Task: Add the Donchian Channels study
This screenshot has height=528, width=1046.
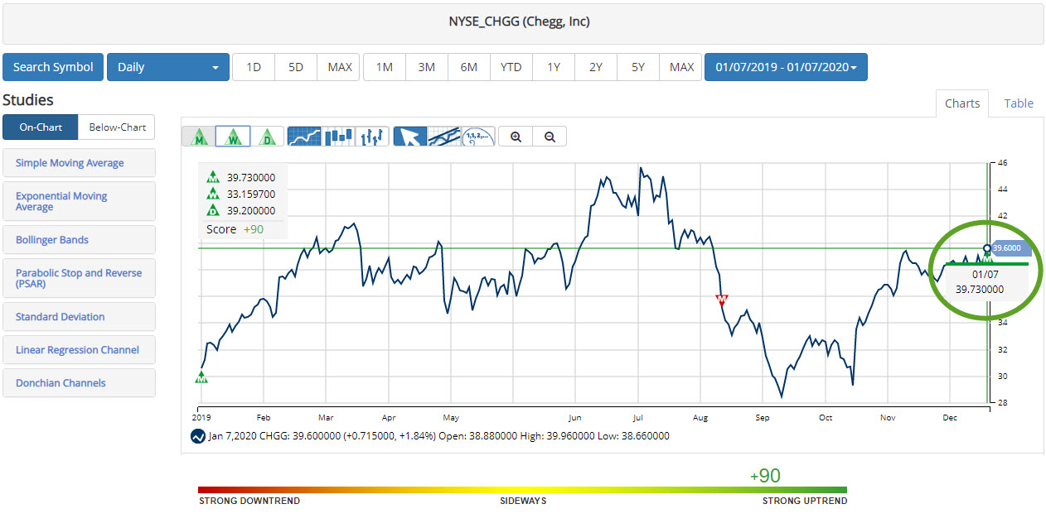Action: point(79,383)
